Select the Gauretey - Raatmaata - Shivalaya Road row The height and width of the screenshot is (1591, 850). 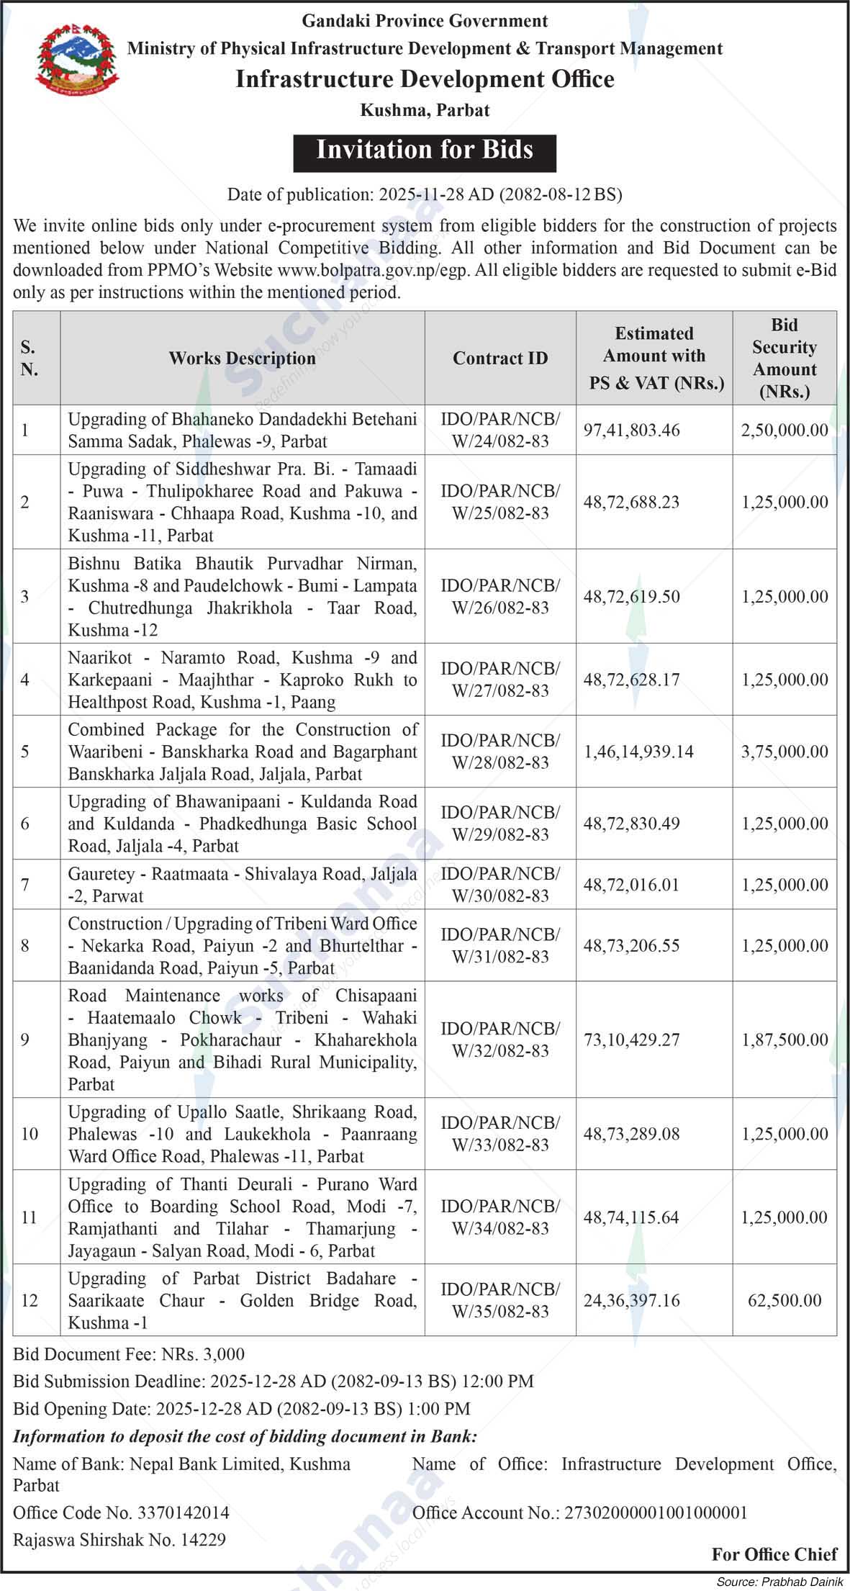pyautogui.click(x=242, y=885)
